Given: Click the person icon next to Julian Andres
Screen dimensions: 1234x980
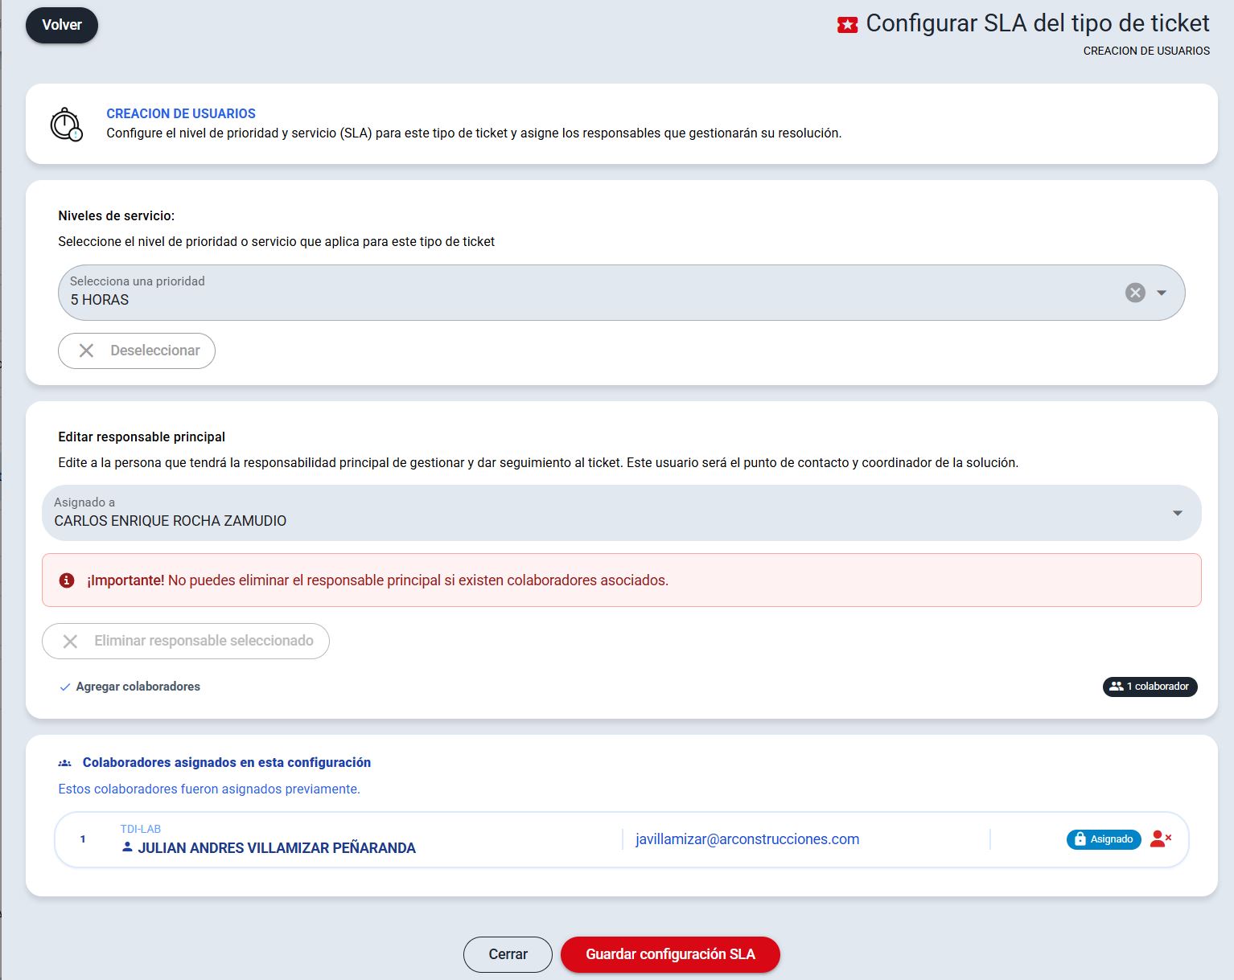Looking at the screenshot, I should 127,847.
